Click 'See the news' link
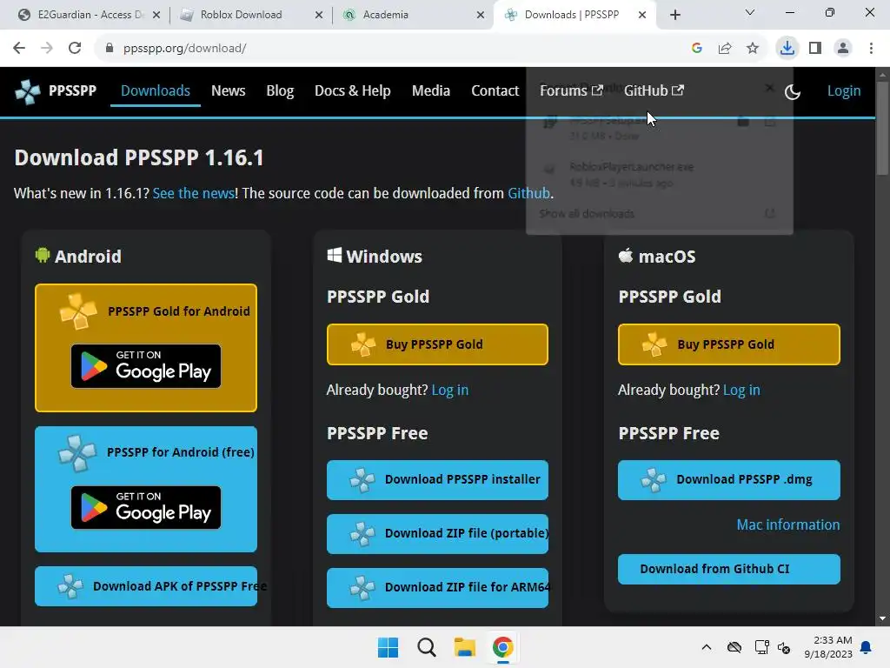Screen dimensions: 890x668 pos(194,193)
